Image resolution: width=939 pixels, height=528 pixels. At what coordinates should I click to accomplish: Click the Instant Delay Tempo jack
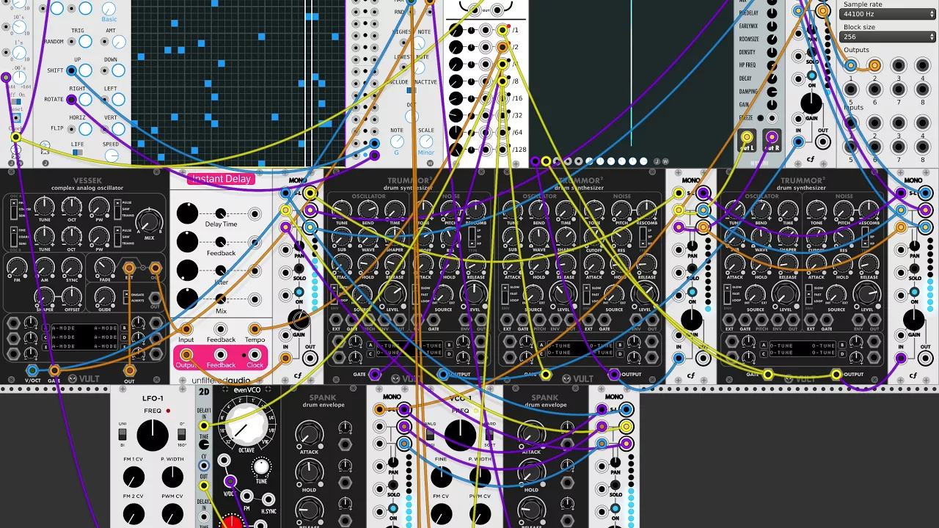click(x=255, y=329)
